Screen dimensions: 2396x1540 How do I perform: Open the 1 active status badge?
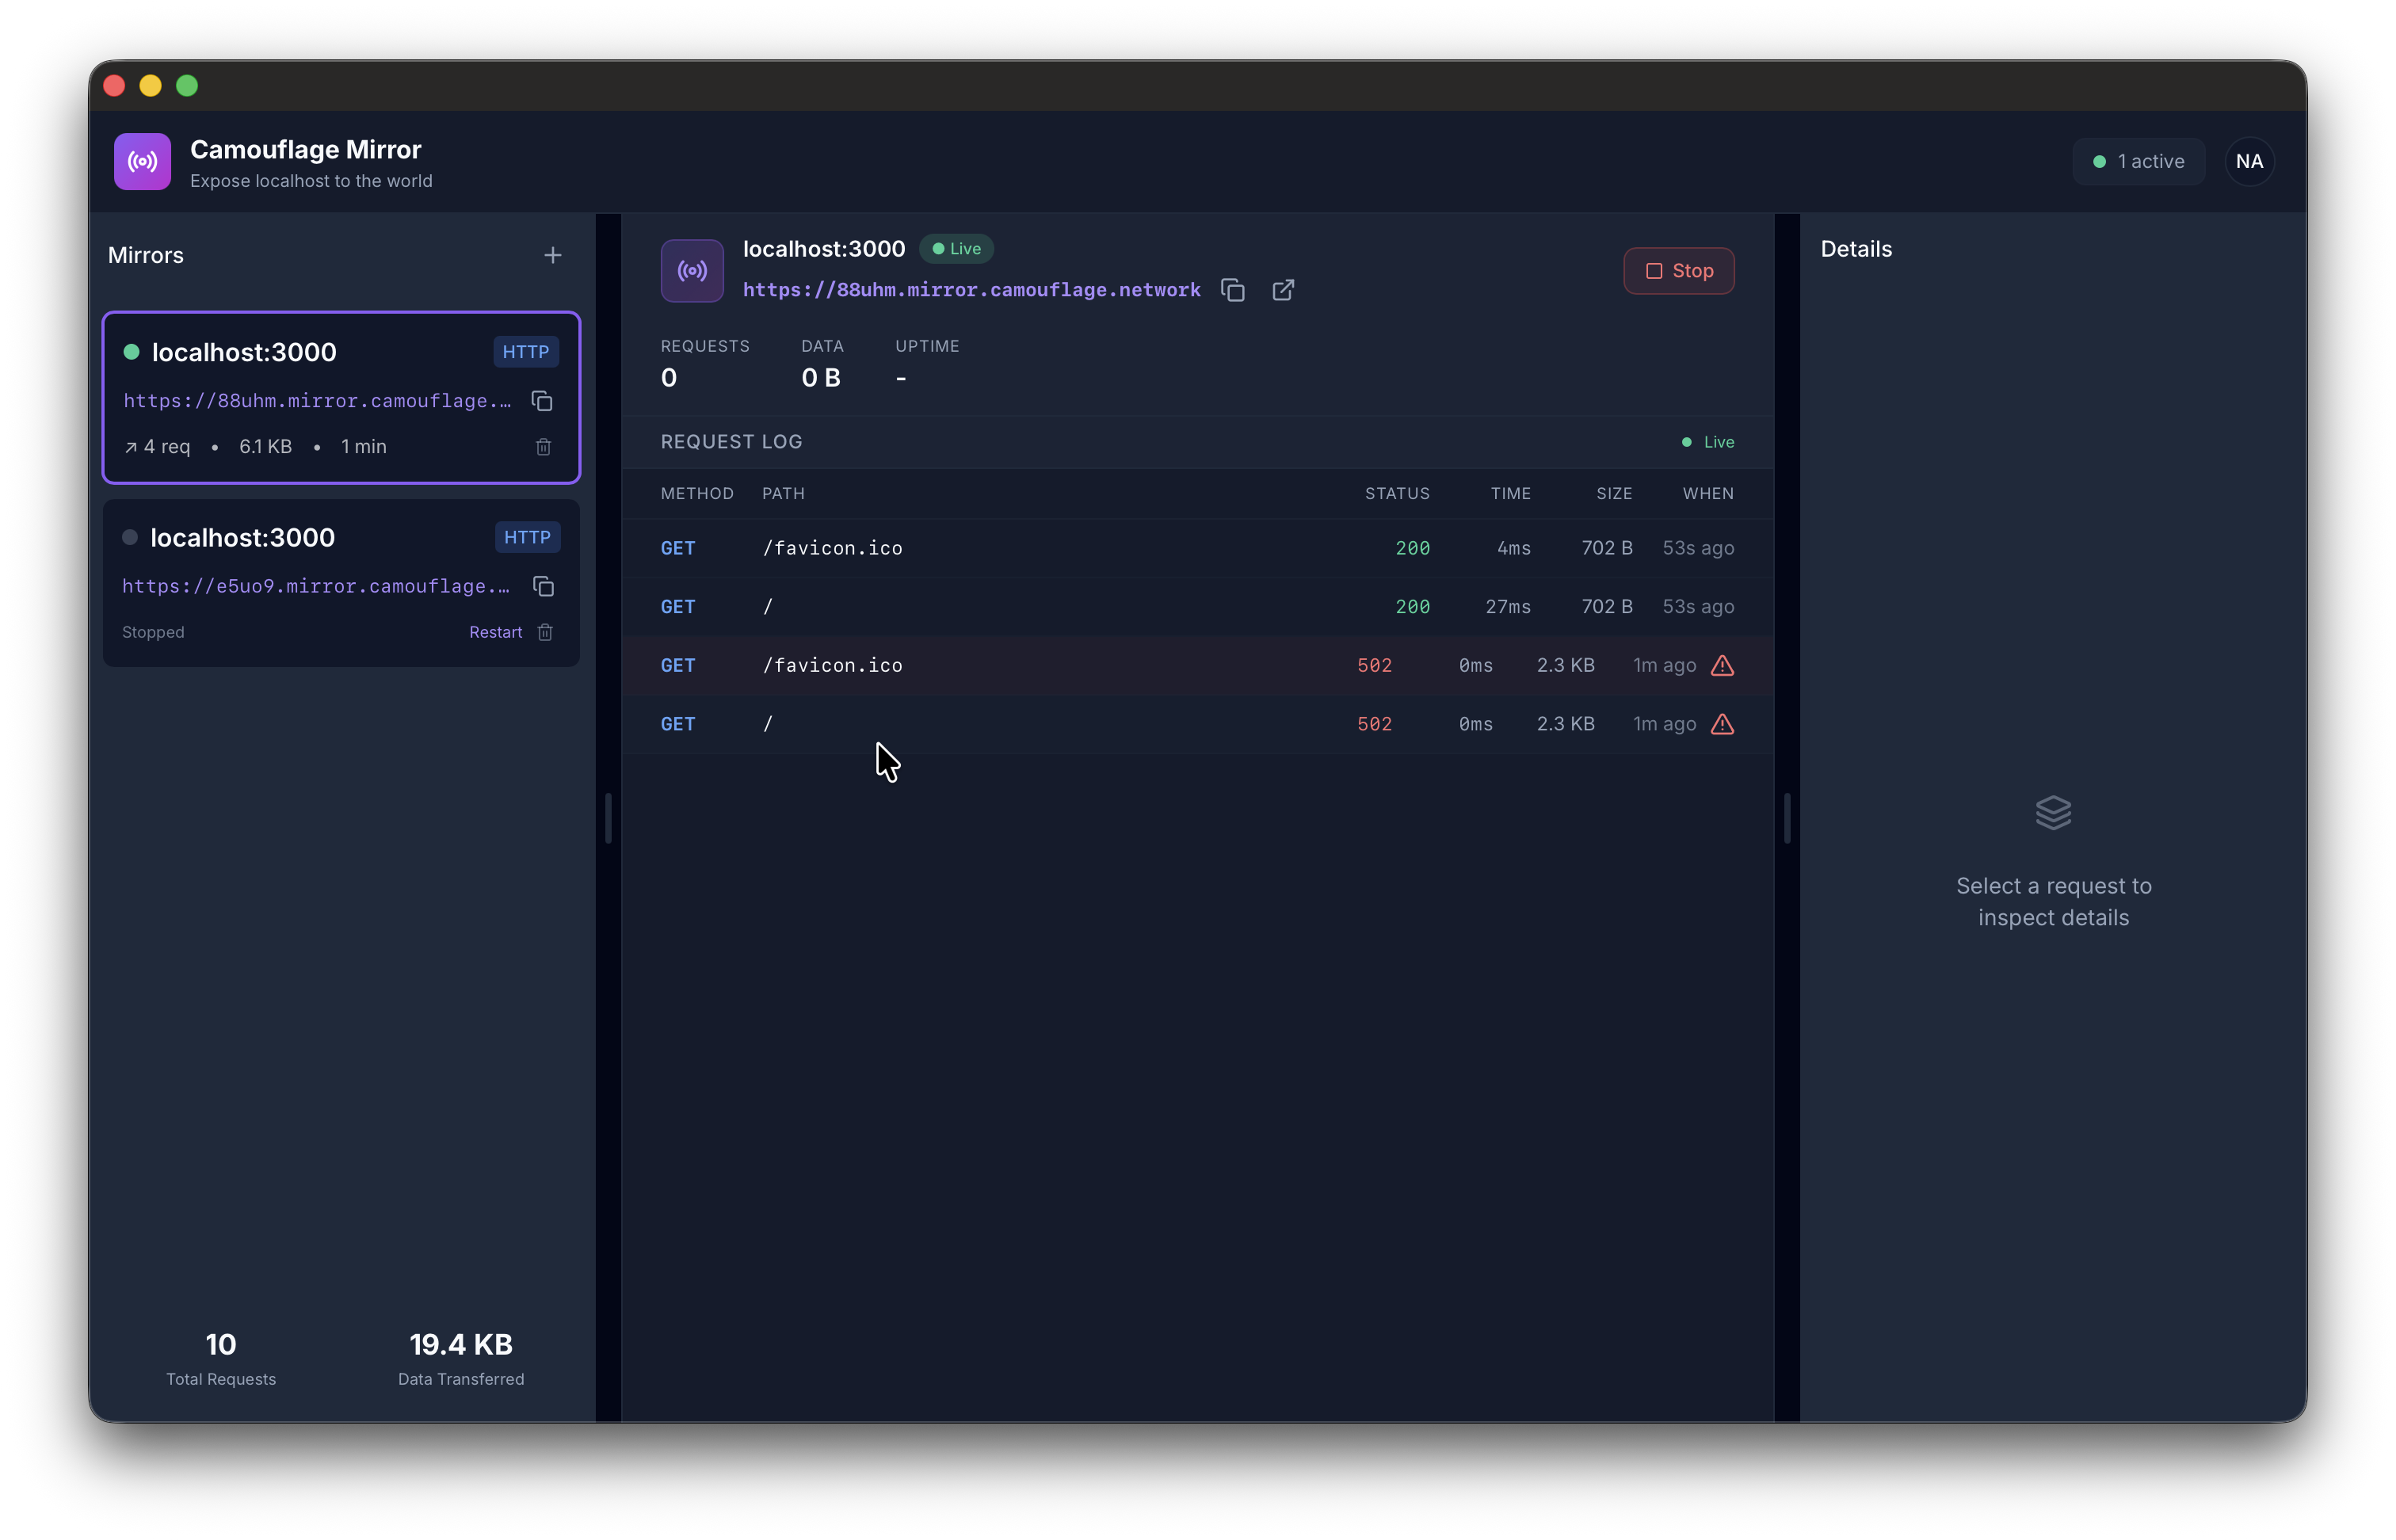2138,161
